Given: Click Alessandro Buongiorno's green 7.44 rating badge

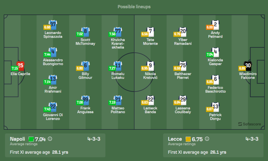Looking at the screenshot, I should (47, 55).
